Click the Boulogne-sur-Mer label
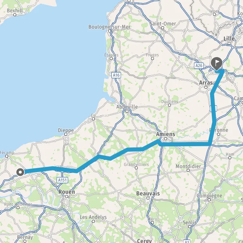The width and height of the screenshot is (243, 243). tap(109, 27)
